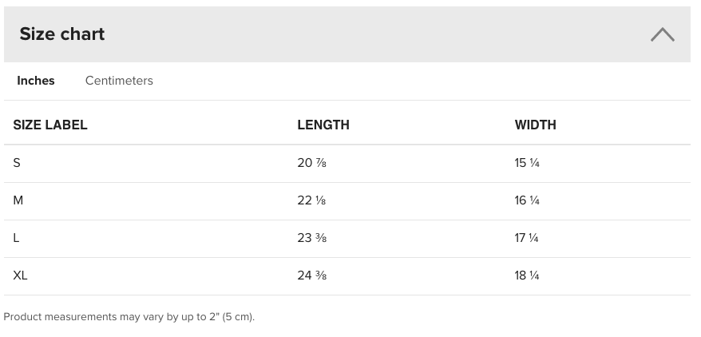Select the M size row label
The image size is (701, 337).
pos(18,200)
